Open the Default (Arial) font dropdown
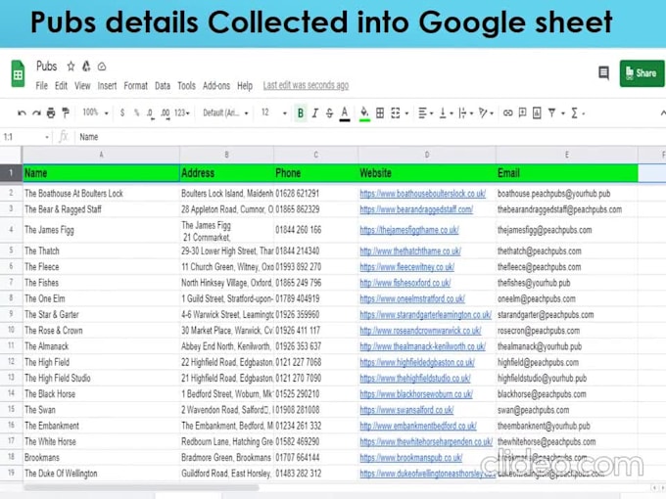 (225, 113)
